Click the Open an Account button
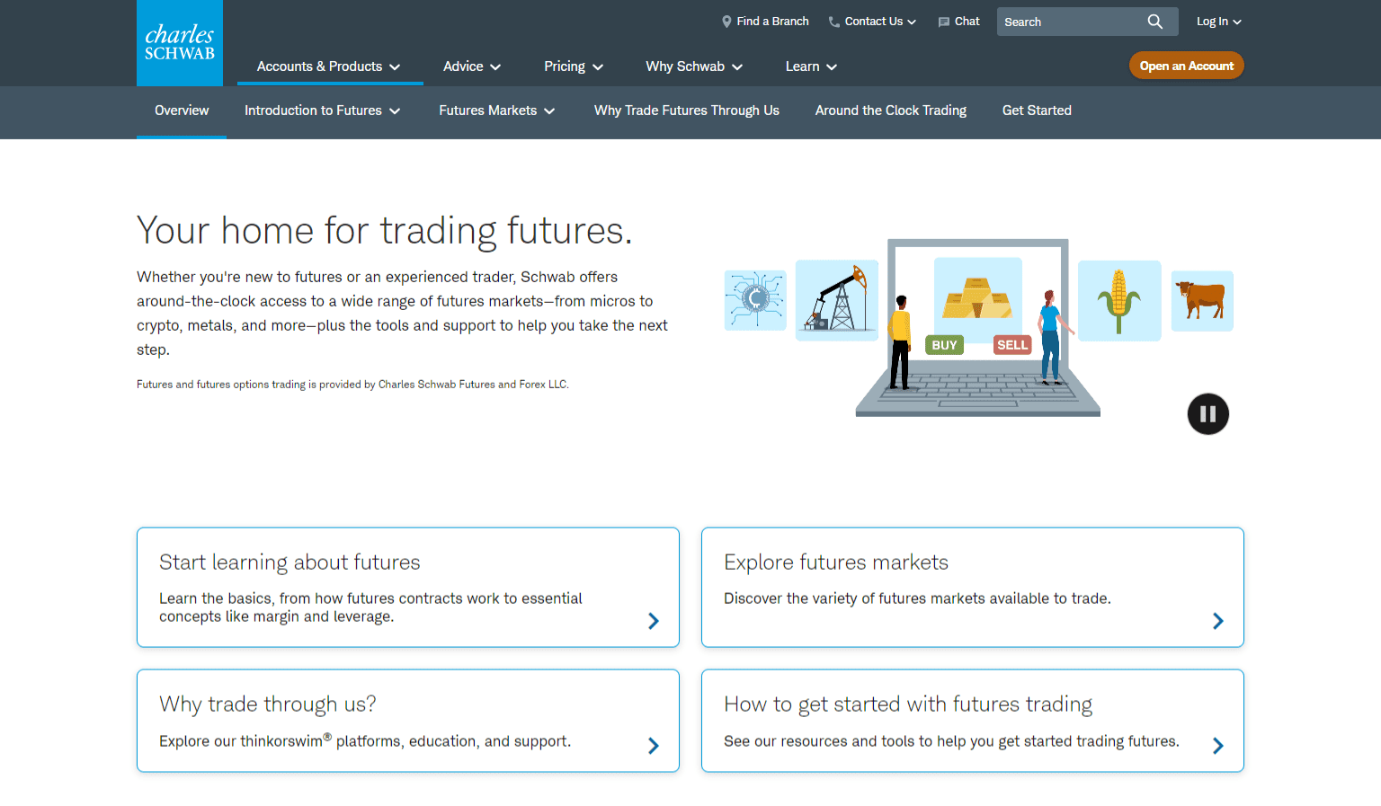Viewport: 1381px width, 806px height. coord(1186,65)
